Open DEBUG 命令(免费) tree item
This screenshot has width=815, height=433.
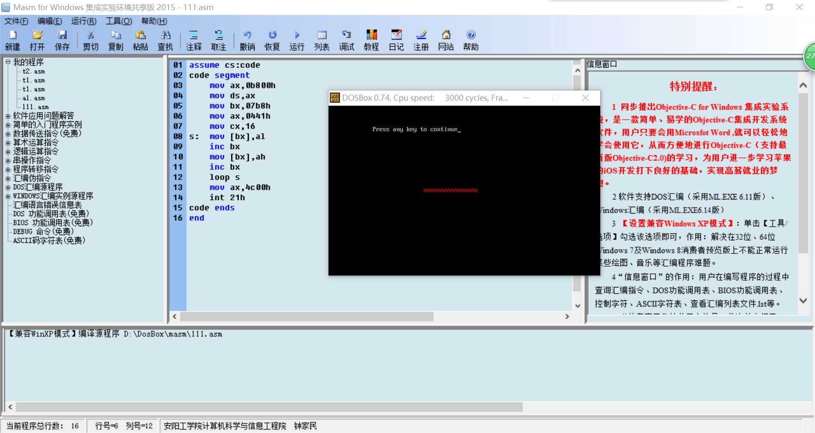[43, 232]
